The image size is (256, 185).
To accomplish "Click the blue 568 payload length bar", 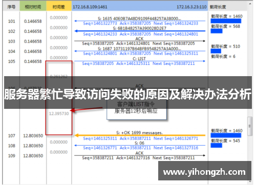I will tap(217, 31).
